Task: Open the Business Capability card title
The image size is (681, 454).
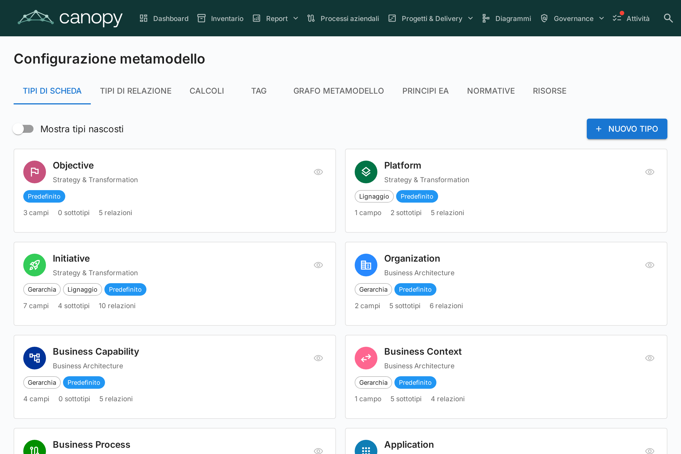Action: coord(96,352)
